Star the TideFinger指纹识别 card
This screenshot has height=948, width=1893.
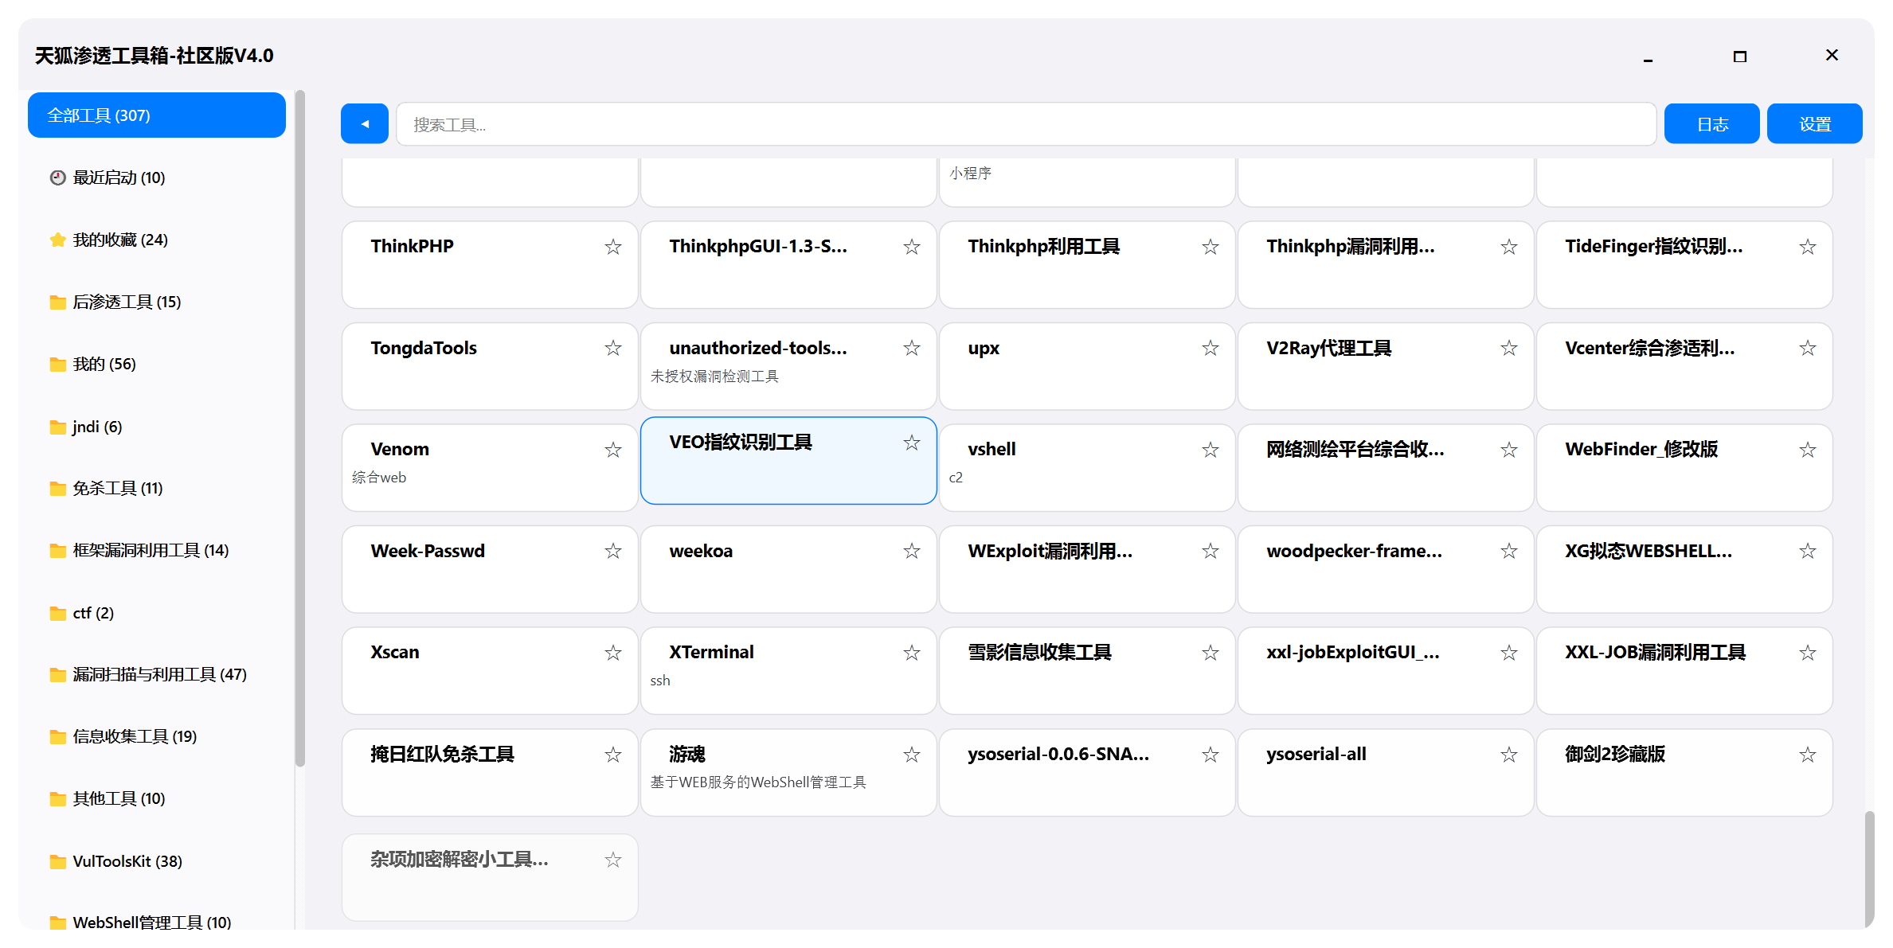tap(1807, 247)
